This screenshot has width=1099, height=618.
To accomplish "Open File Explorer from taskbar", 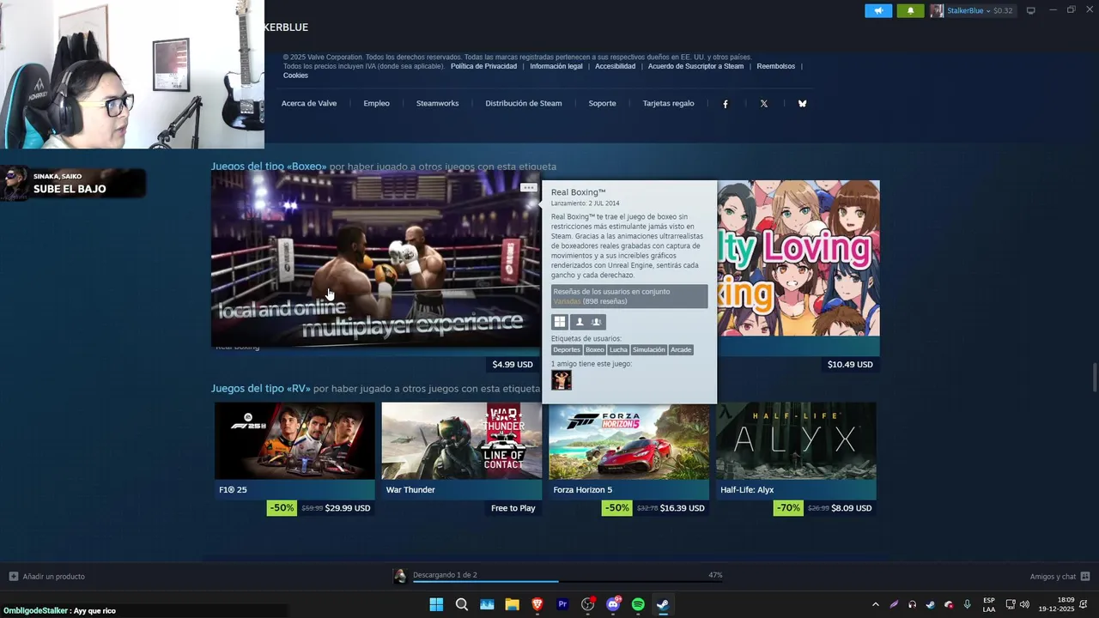I will (513, 604).
